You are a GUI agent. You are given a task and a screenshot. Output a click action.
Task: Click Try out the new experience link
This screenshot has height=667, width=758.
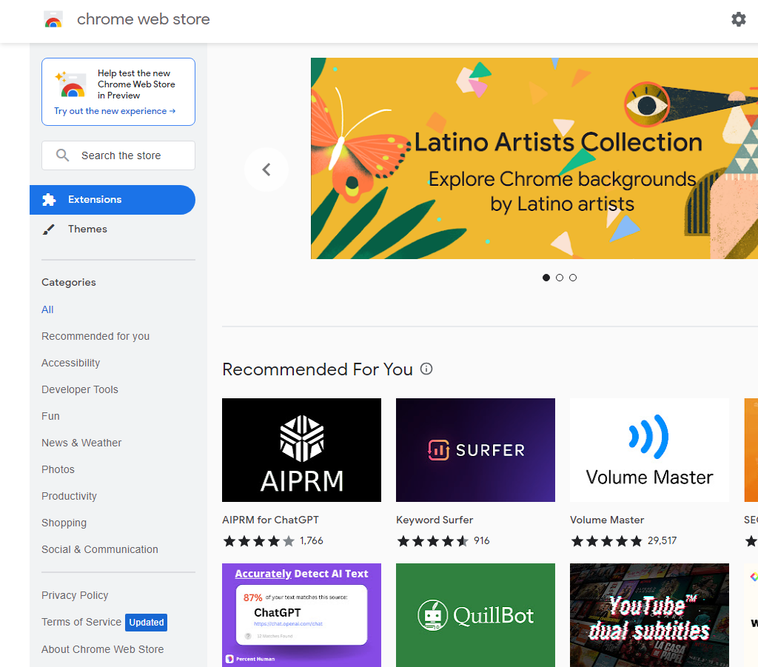click(115, 111)
